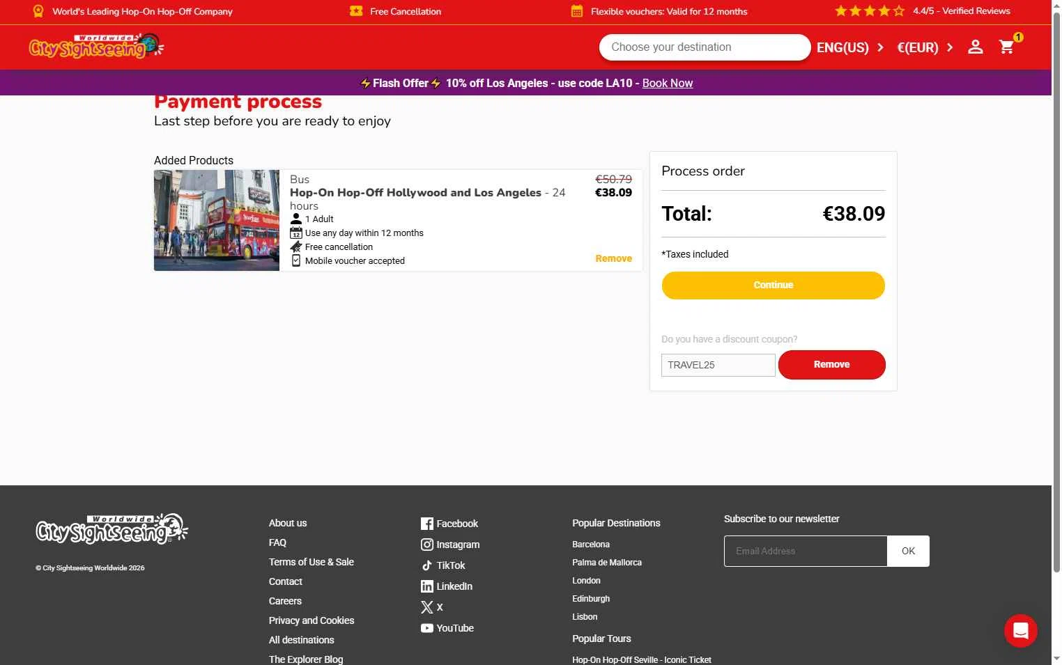The height and width of the screenshot is (665, 1062).
Task: Click the medal icon beside World's Leading
Action: point(38,11)
